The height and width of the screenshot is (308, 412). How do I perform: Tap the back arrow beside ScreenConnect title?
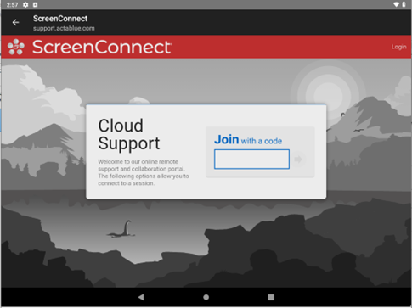coord(15,22)
